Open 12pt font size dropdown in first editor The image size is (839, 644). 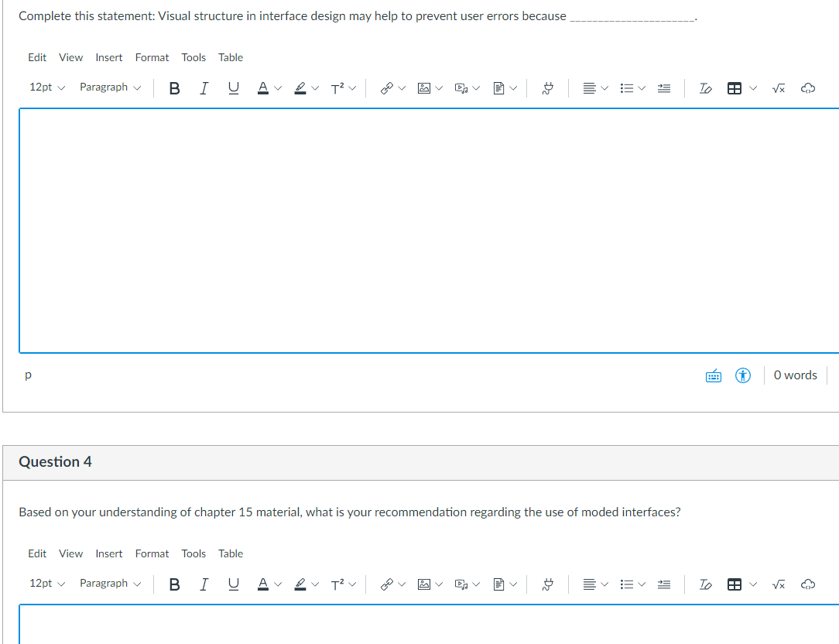pyautogui.click(x=46, y=87)
